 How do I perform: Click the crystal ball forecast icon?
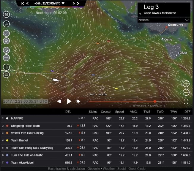point(6,41)
